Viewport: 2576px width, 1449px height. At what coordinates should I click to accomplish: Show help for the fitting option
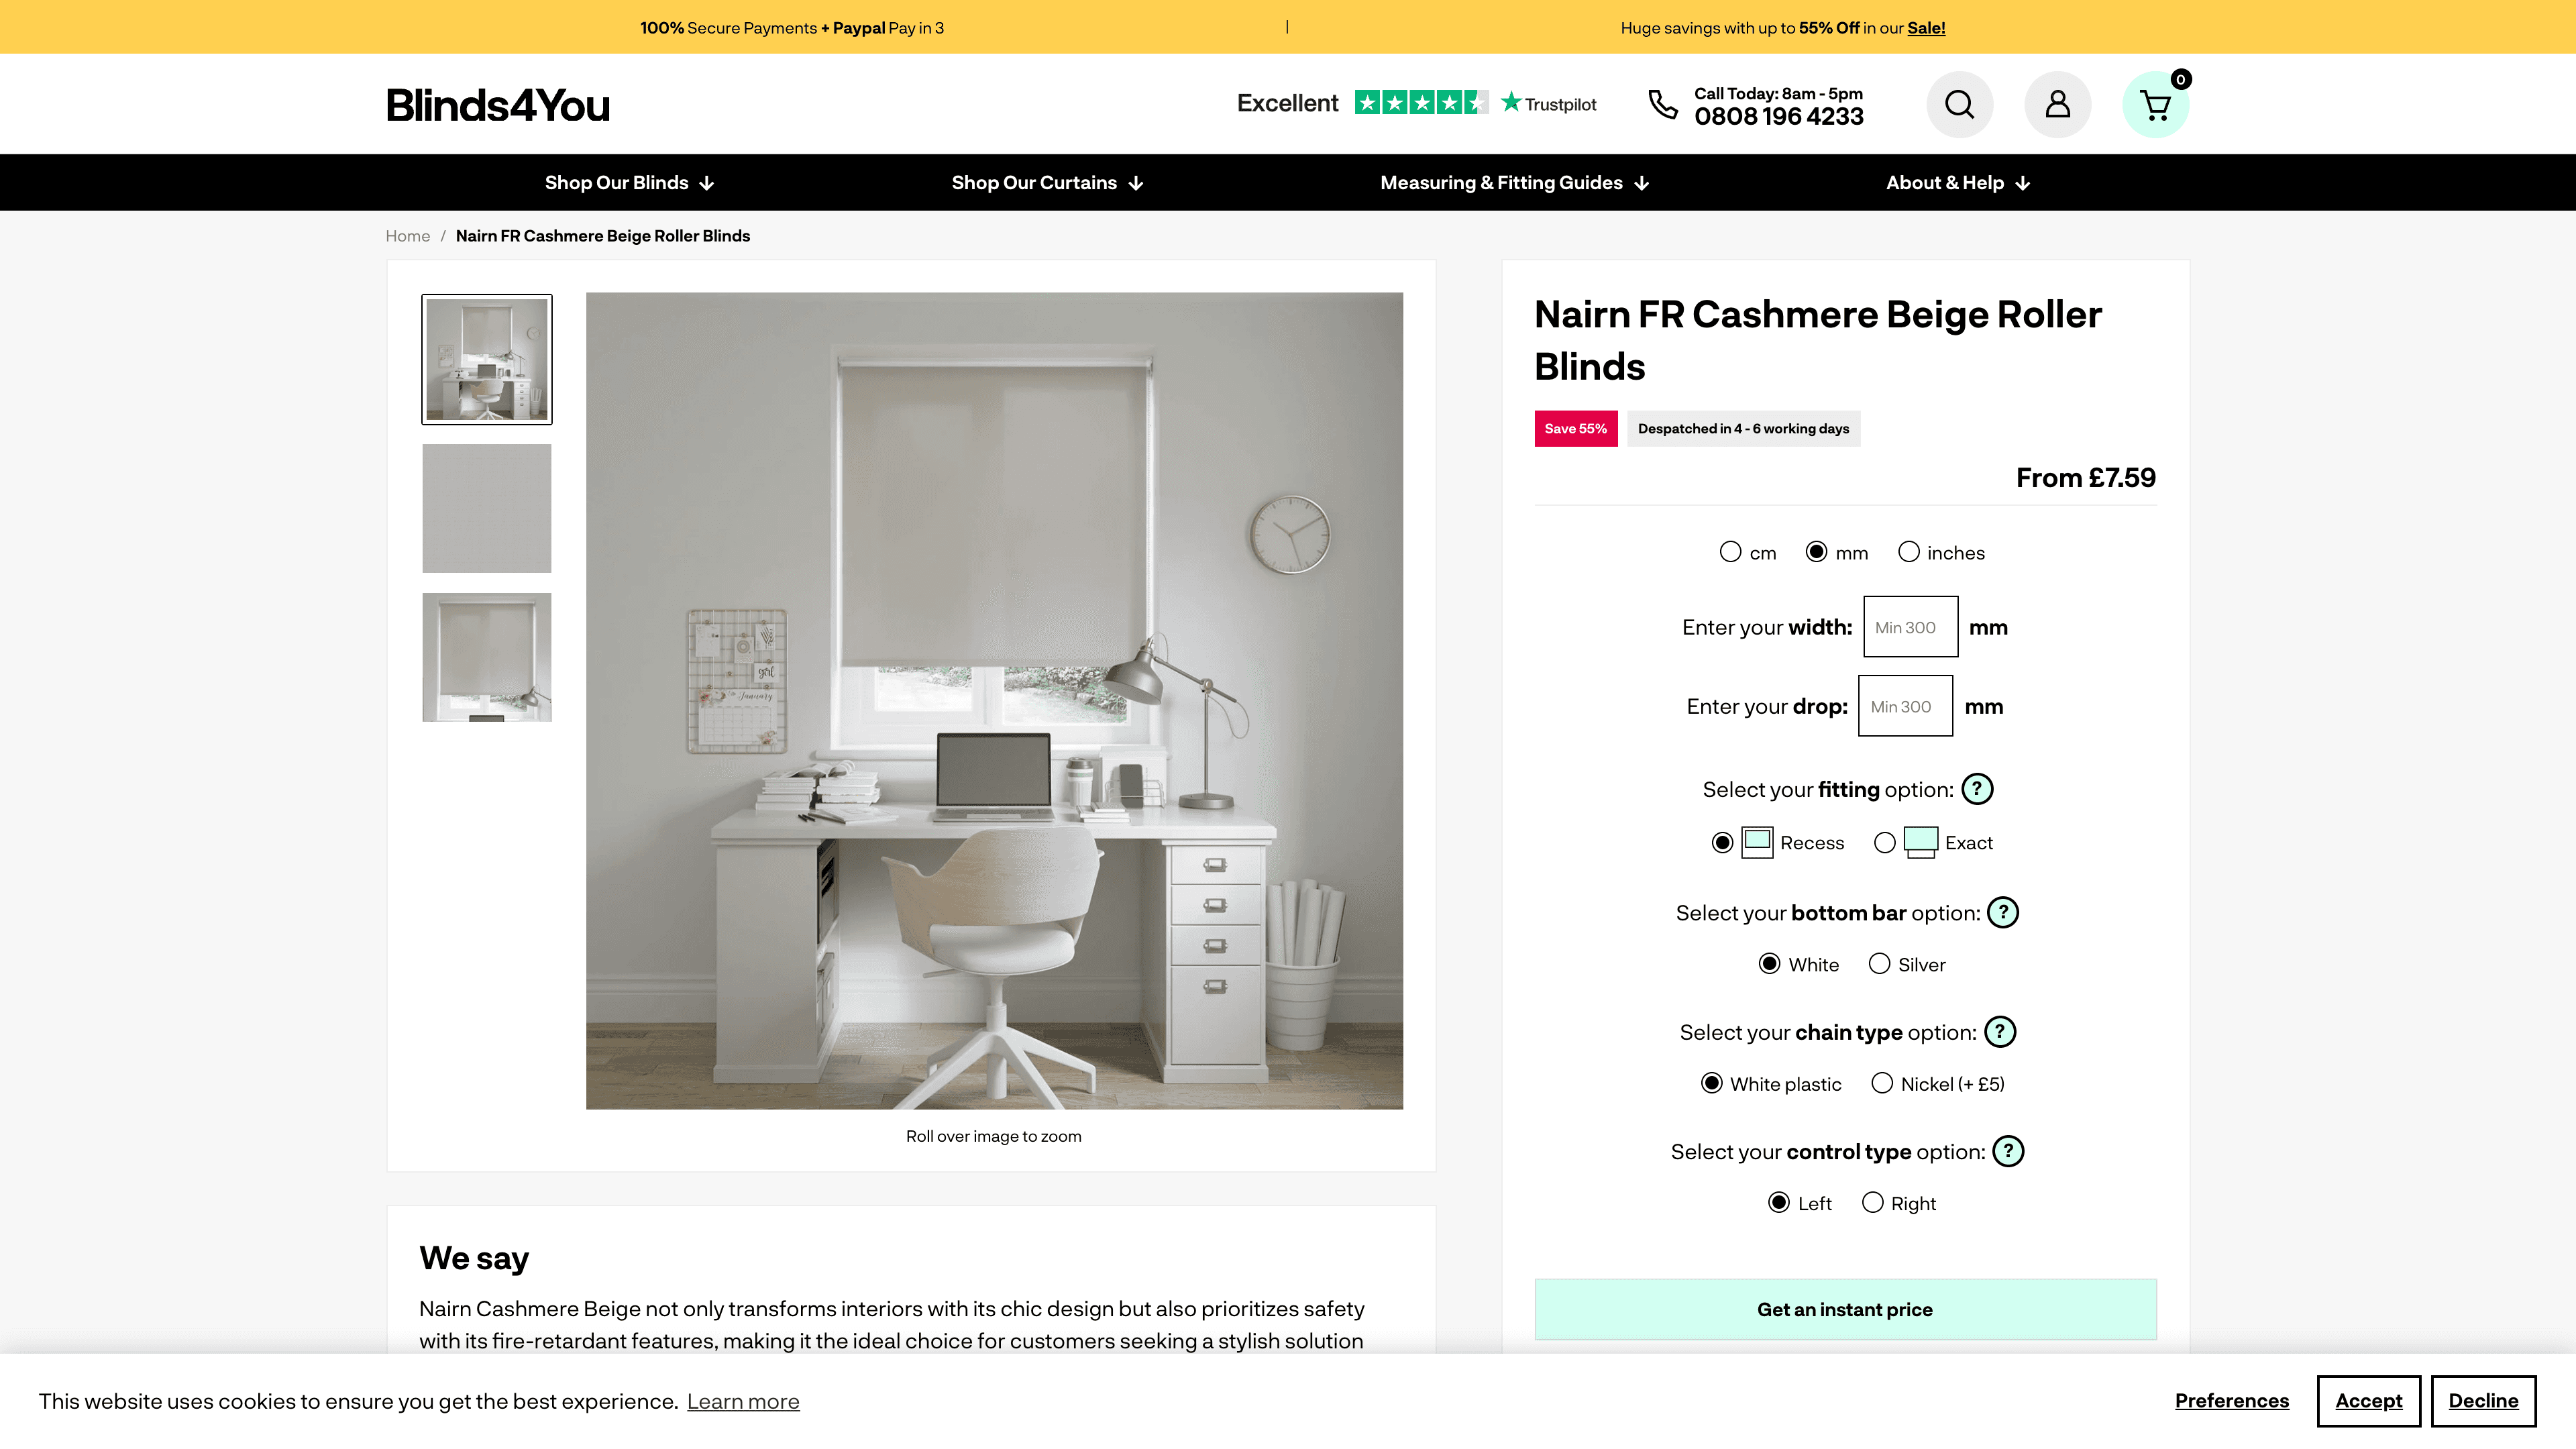coord(1976,789)
